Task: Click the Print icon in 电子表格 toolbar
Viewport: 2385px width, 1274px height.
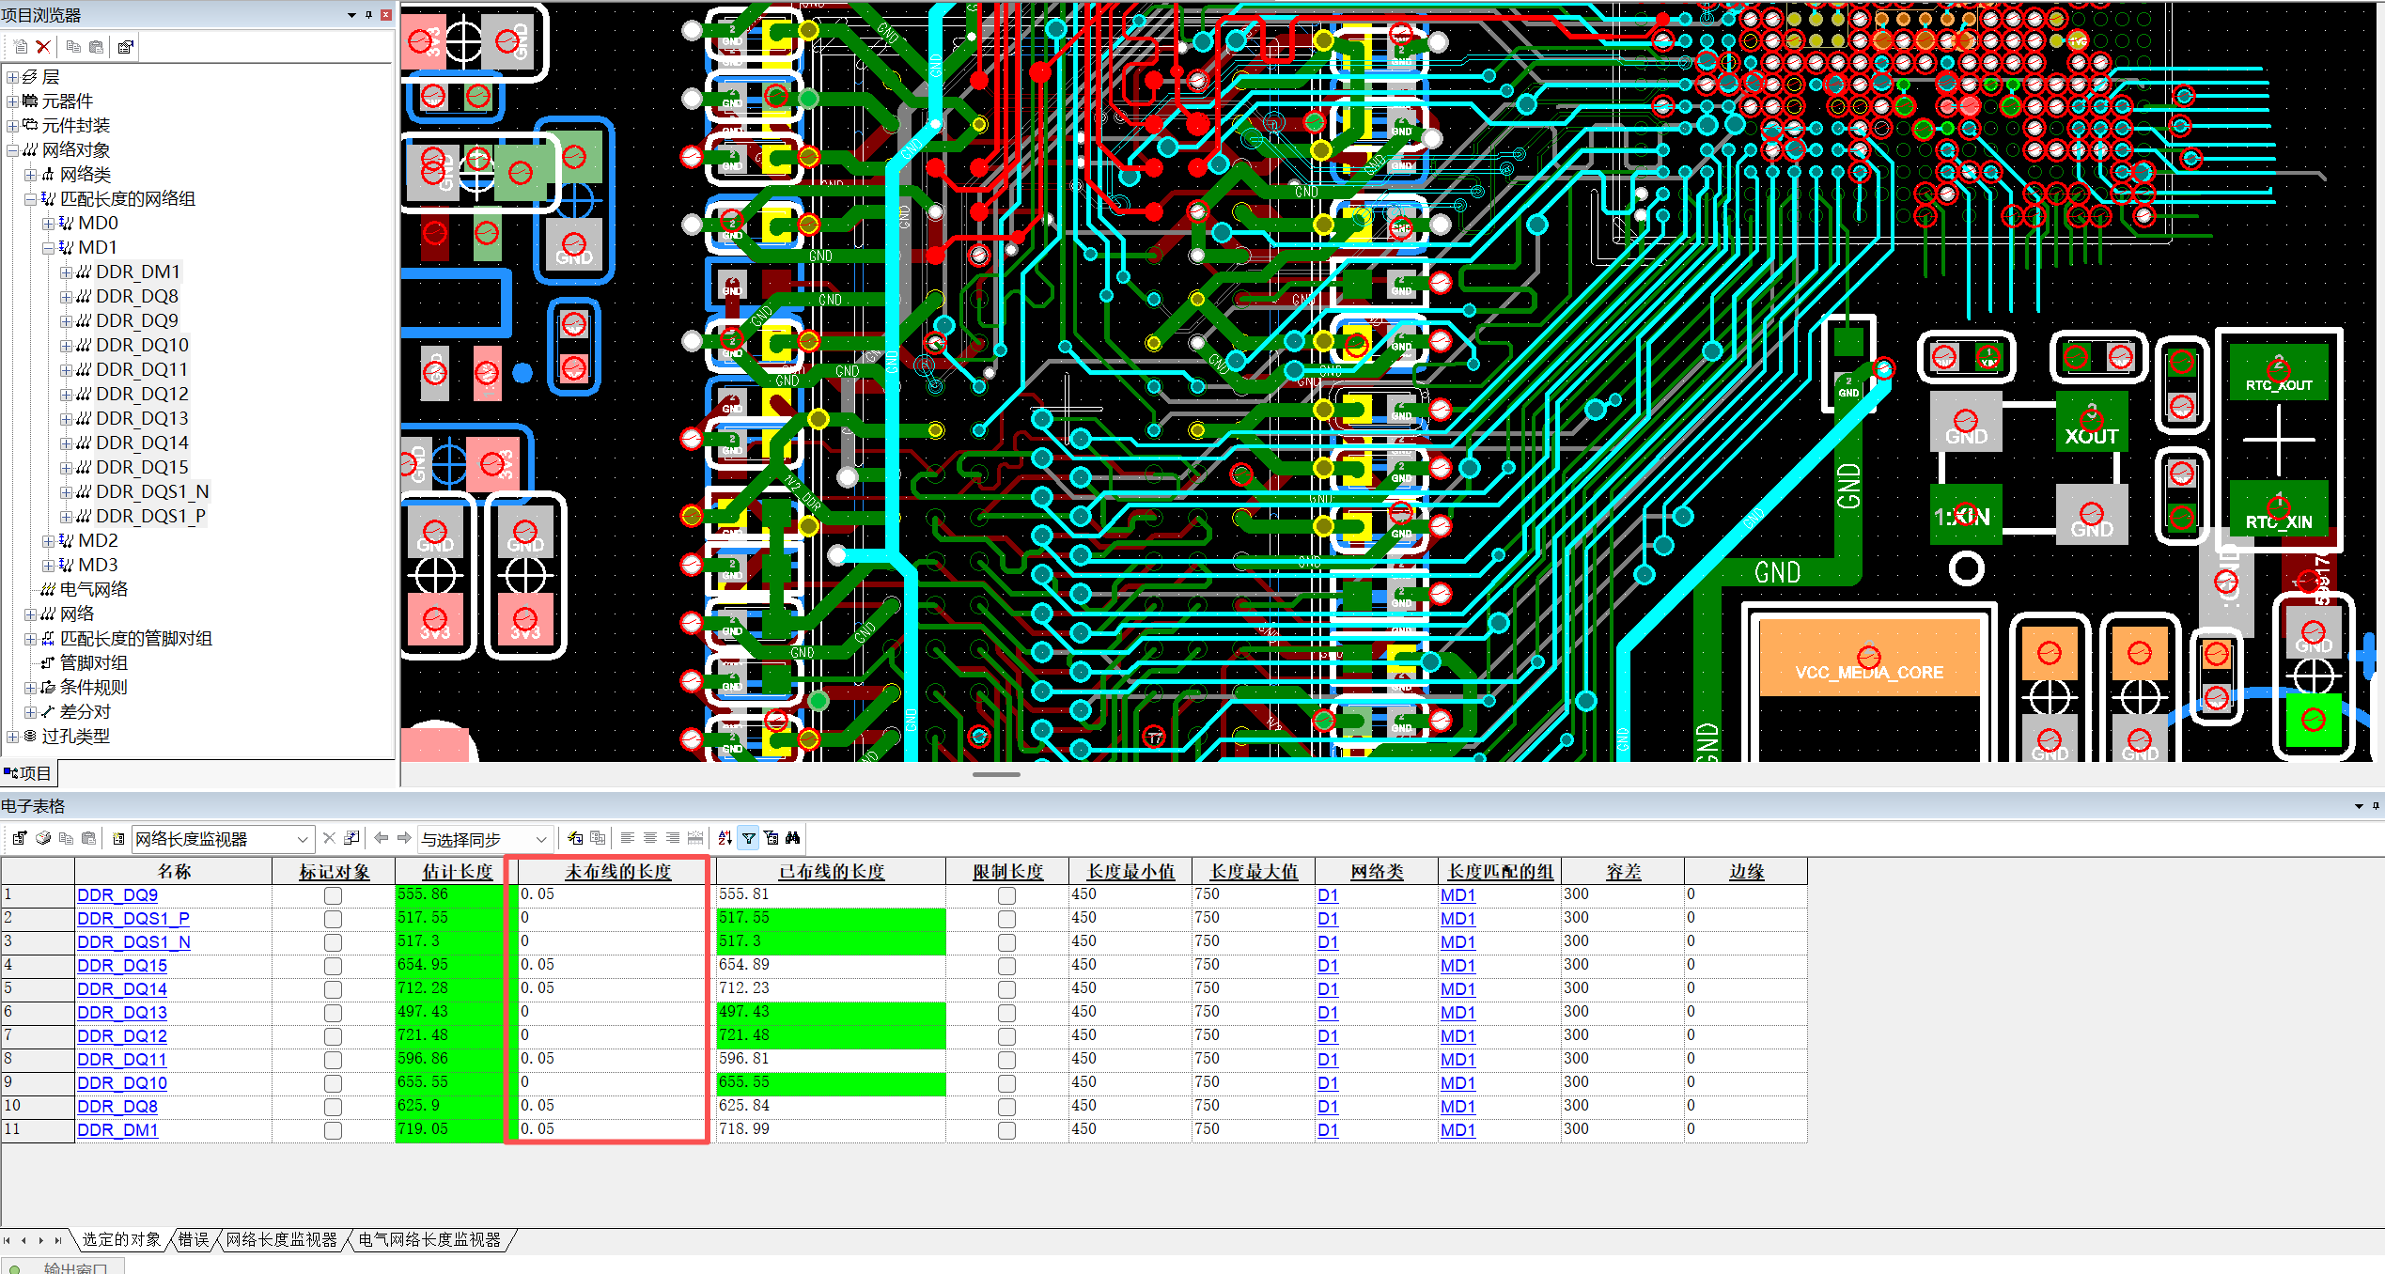Action: click(x=43, y=838)
